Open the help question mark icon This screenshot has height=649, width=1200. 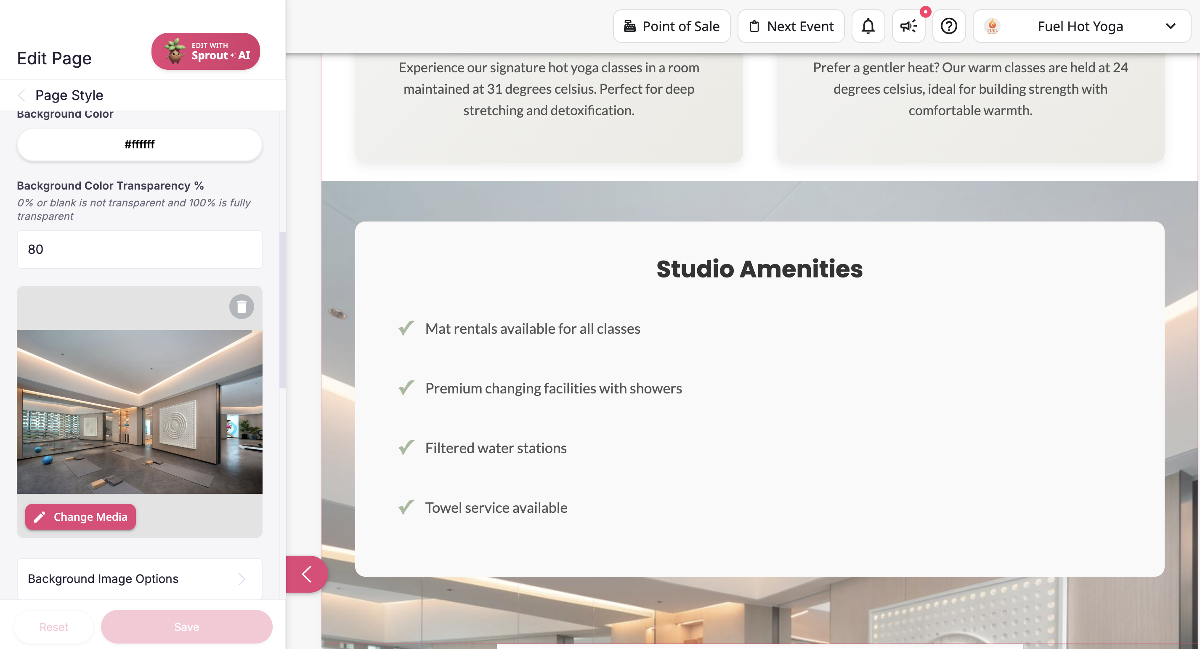949,26
